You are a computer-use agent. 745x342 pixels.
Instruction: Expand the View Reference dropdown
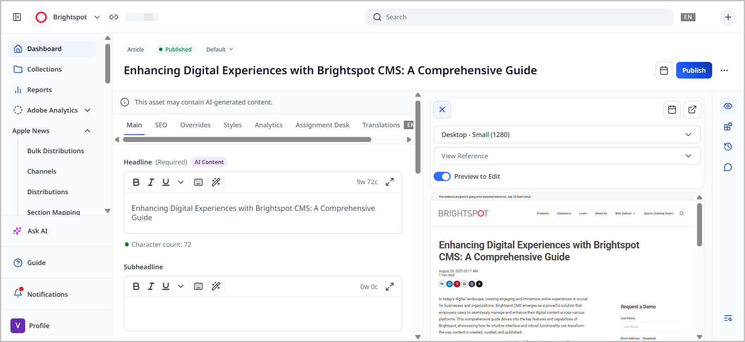(x=567, y=156)
